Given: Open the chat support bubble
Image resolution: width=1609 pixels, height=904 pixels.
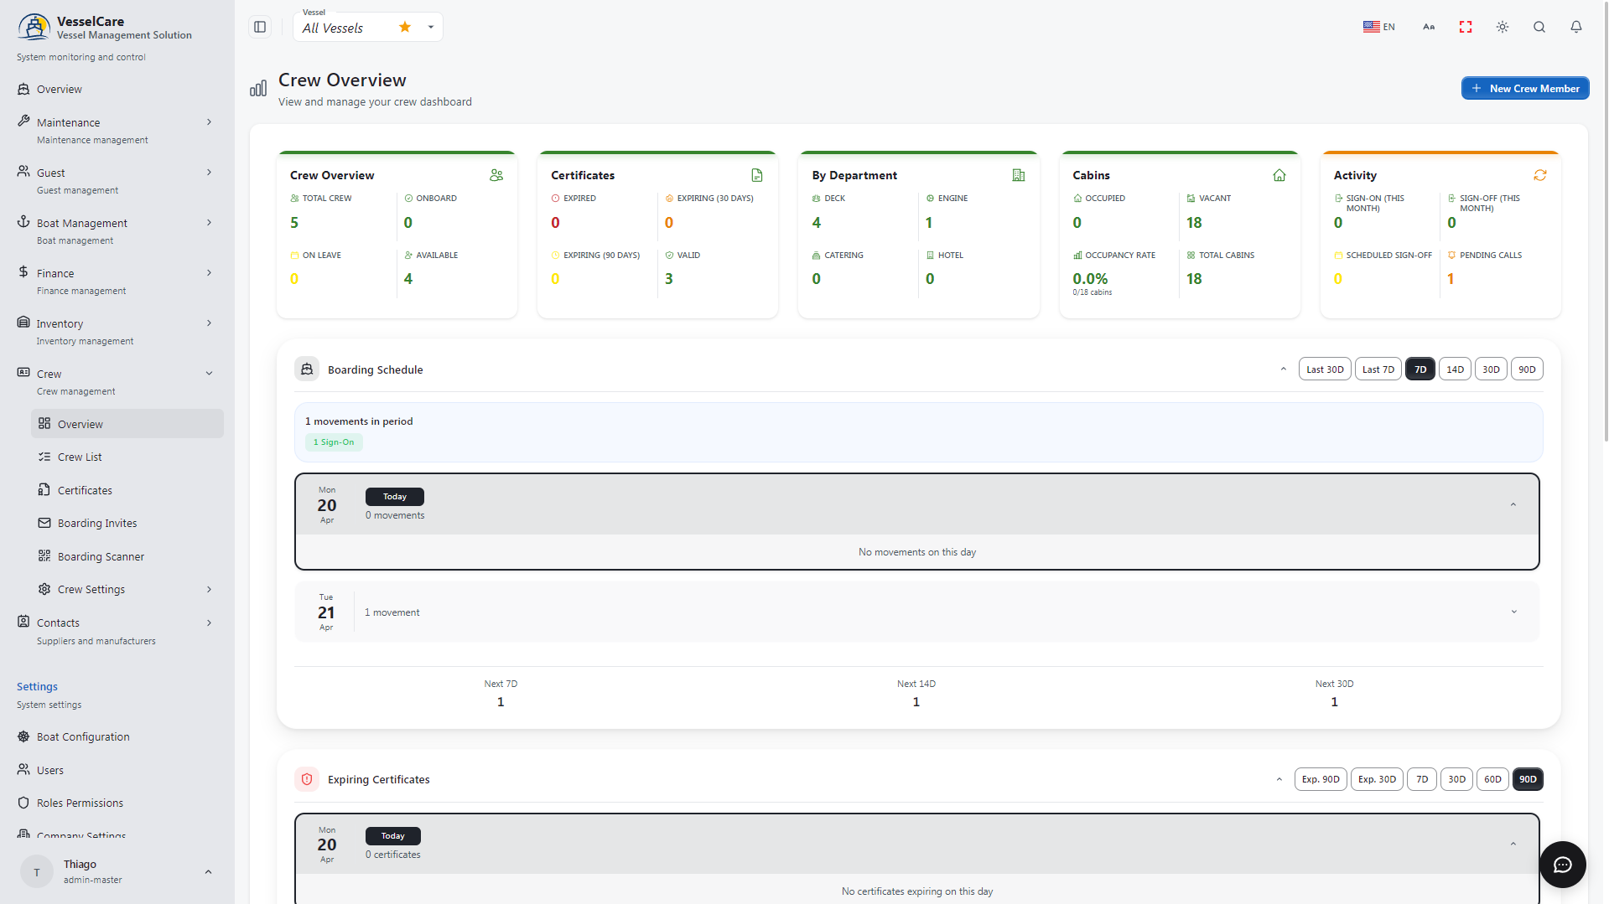Looking at the screenshot, I should coord(1563,865).
